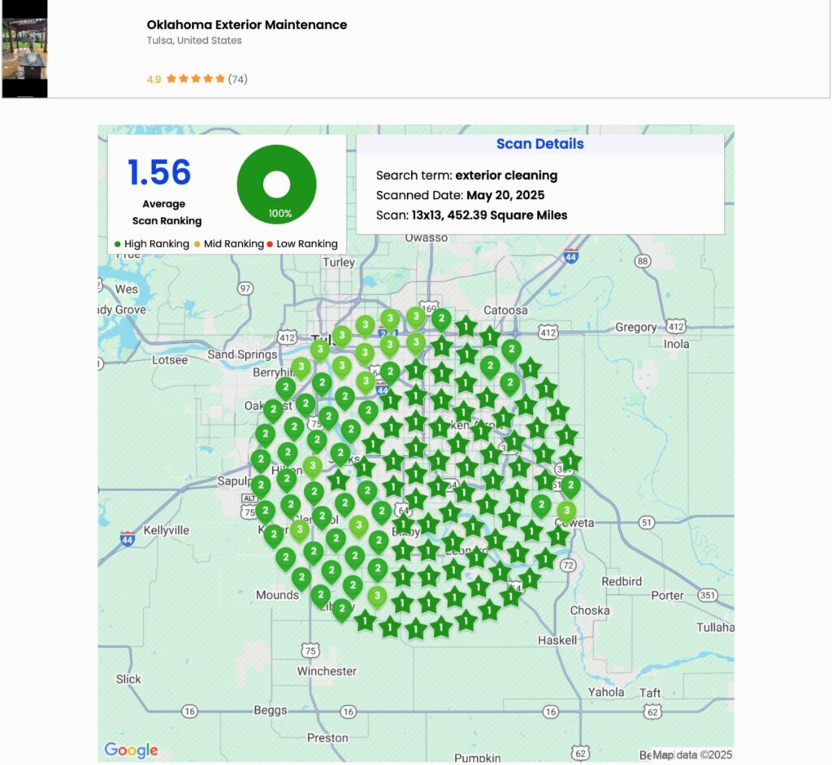Click the orange five-star rating icons

click(x=195, y=79)
